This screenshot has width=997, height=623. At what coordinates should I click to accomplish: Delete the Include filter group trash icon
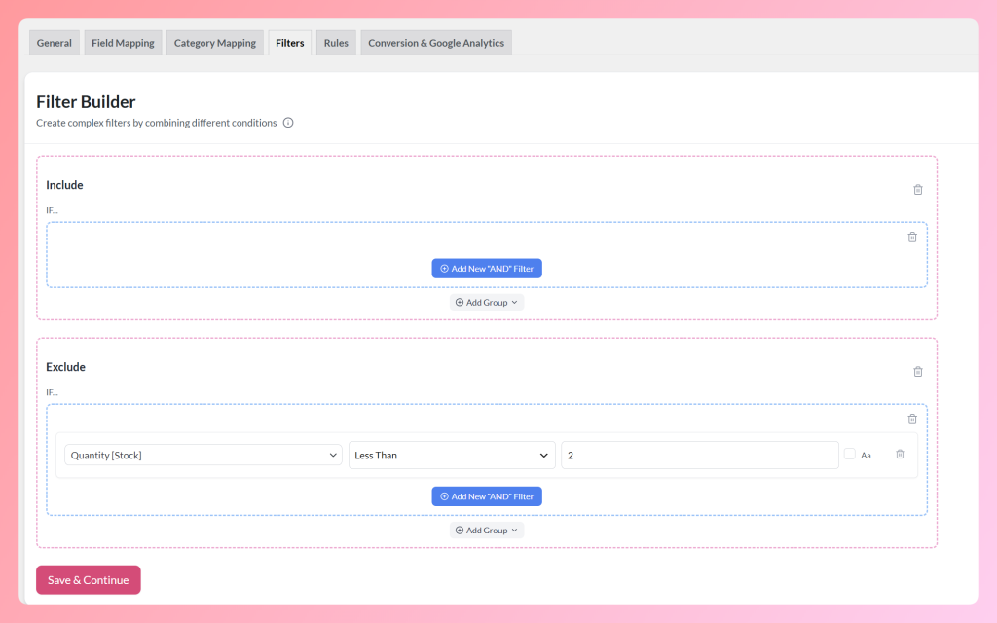point(911,238)
